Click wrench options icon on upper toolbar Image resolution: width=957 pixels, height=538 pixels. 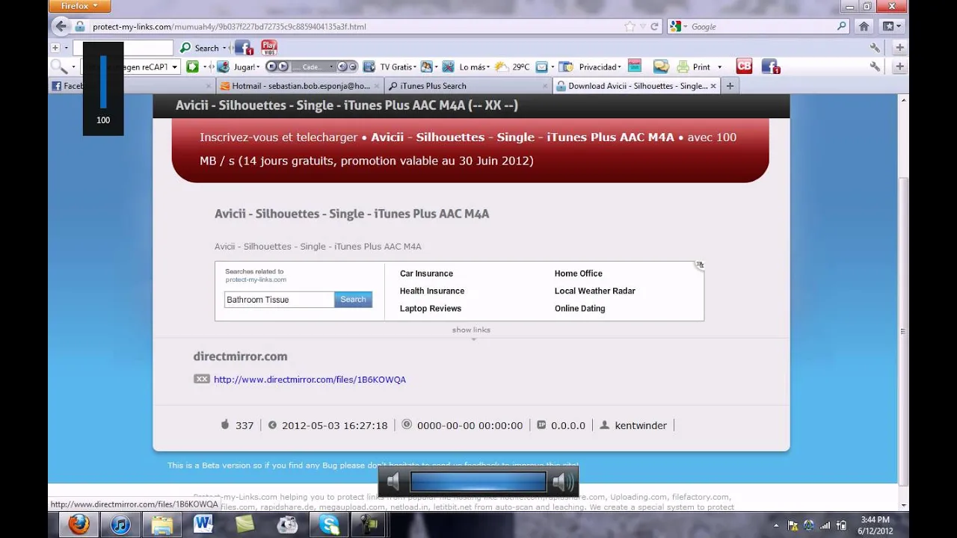(x=875, y=47)
